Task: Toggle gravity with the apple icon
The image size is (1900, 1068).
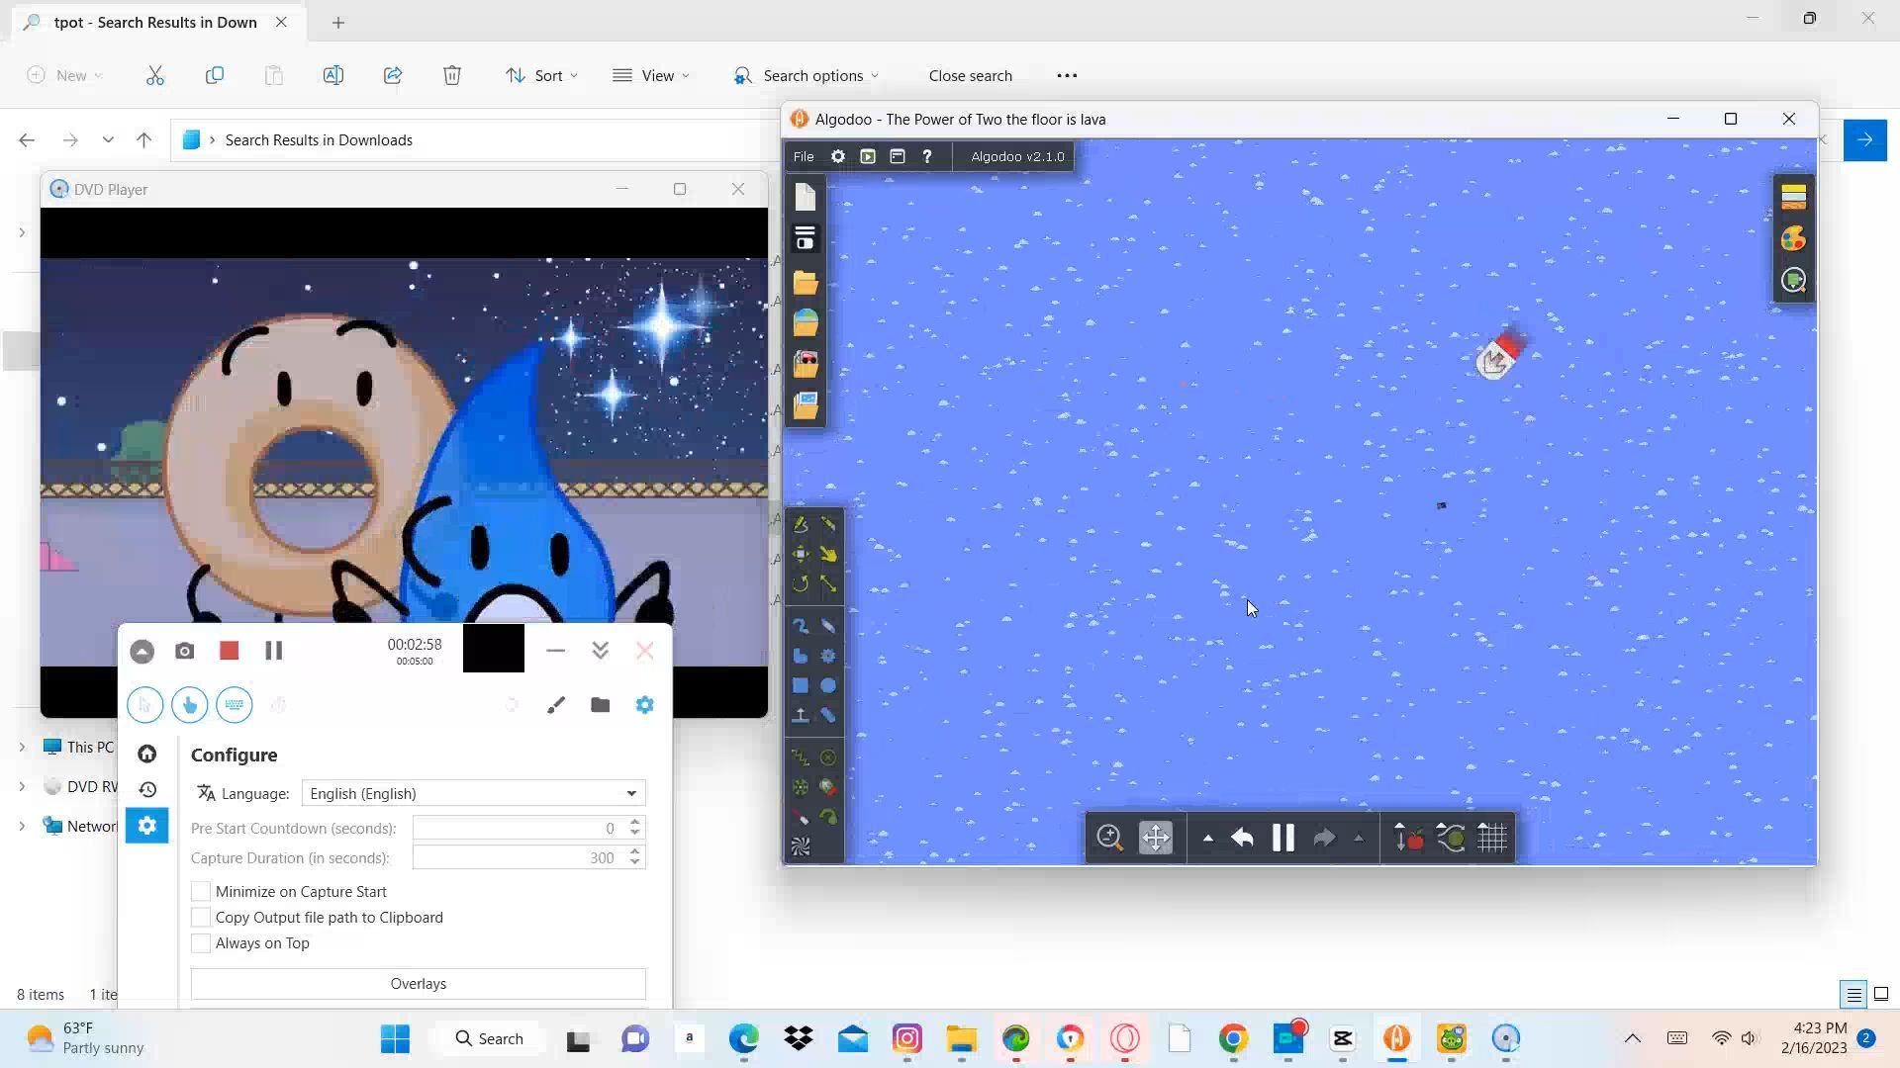Action: click(x=1408, y=839)
